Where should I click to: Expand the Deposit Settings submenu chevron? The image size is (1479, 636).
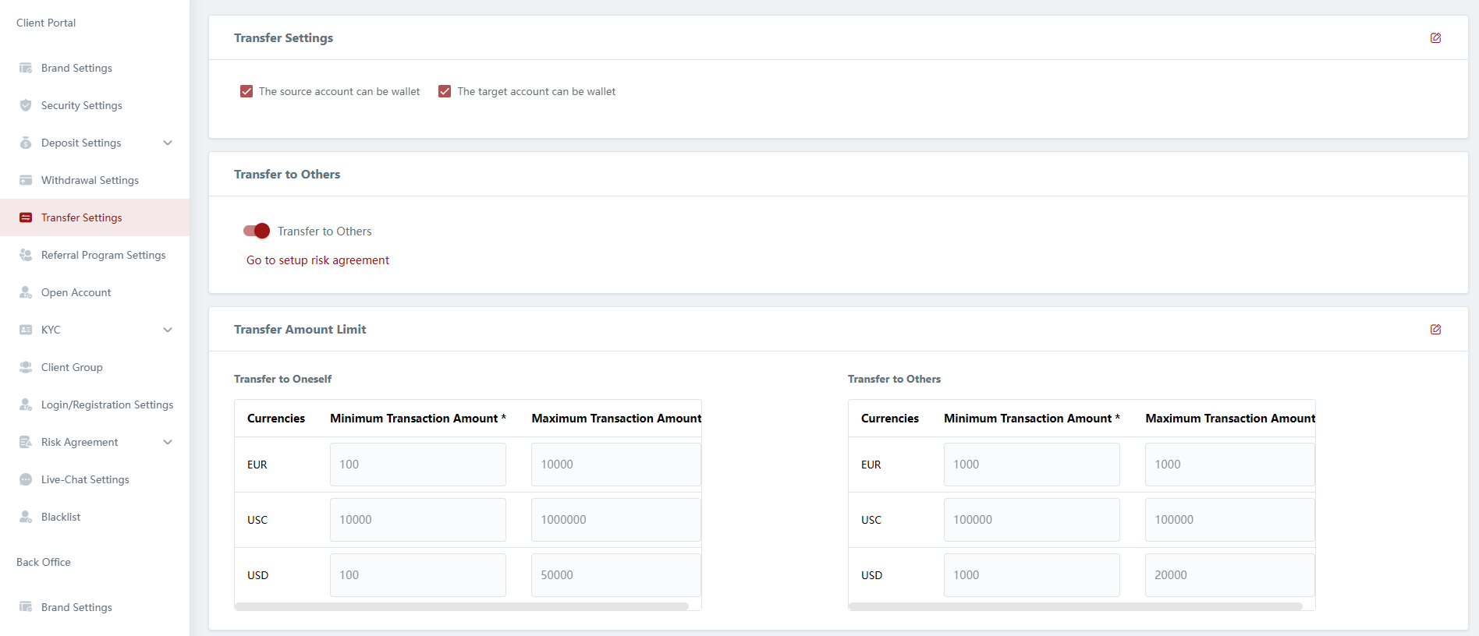click(168, 143)
